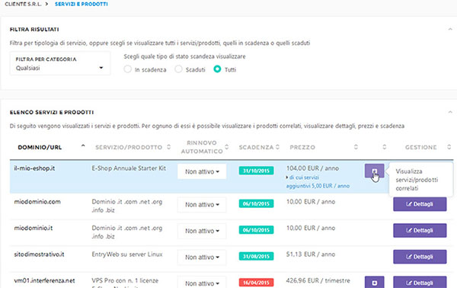
Task: Click "E-Shop Annuale Starter Kit" service text
Action: tap(129, 168)
